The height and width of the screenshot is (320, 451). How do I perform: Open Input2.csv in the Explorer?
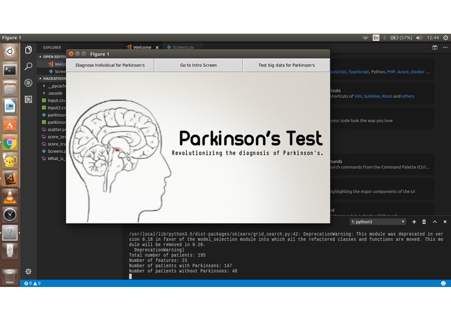(54, 108)
